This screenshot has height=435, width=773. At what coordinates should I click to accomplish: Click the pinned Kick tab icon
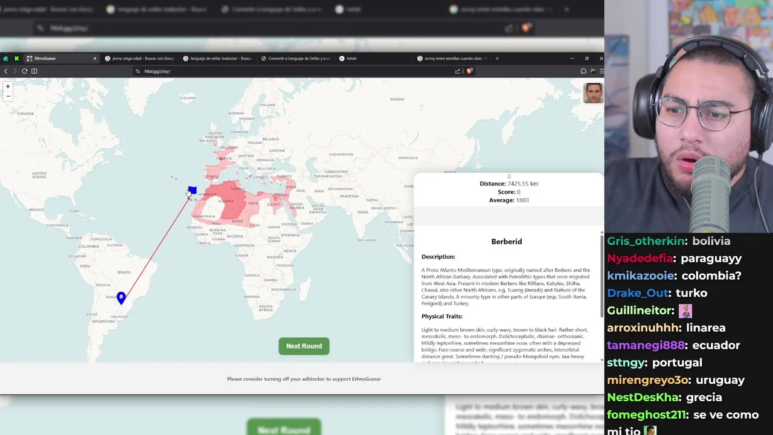17,59
